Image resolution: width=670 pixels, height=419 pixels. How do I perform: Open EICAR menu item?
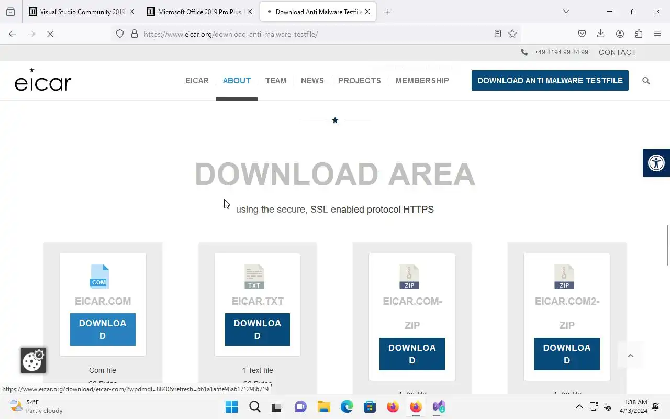pos(197,81)
